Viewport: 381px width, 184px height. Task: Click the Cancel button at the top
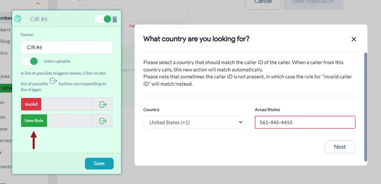(x=263, y=3)
